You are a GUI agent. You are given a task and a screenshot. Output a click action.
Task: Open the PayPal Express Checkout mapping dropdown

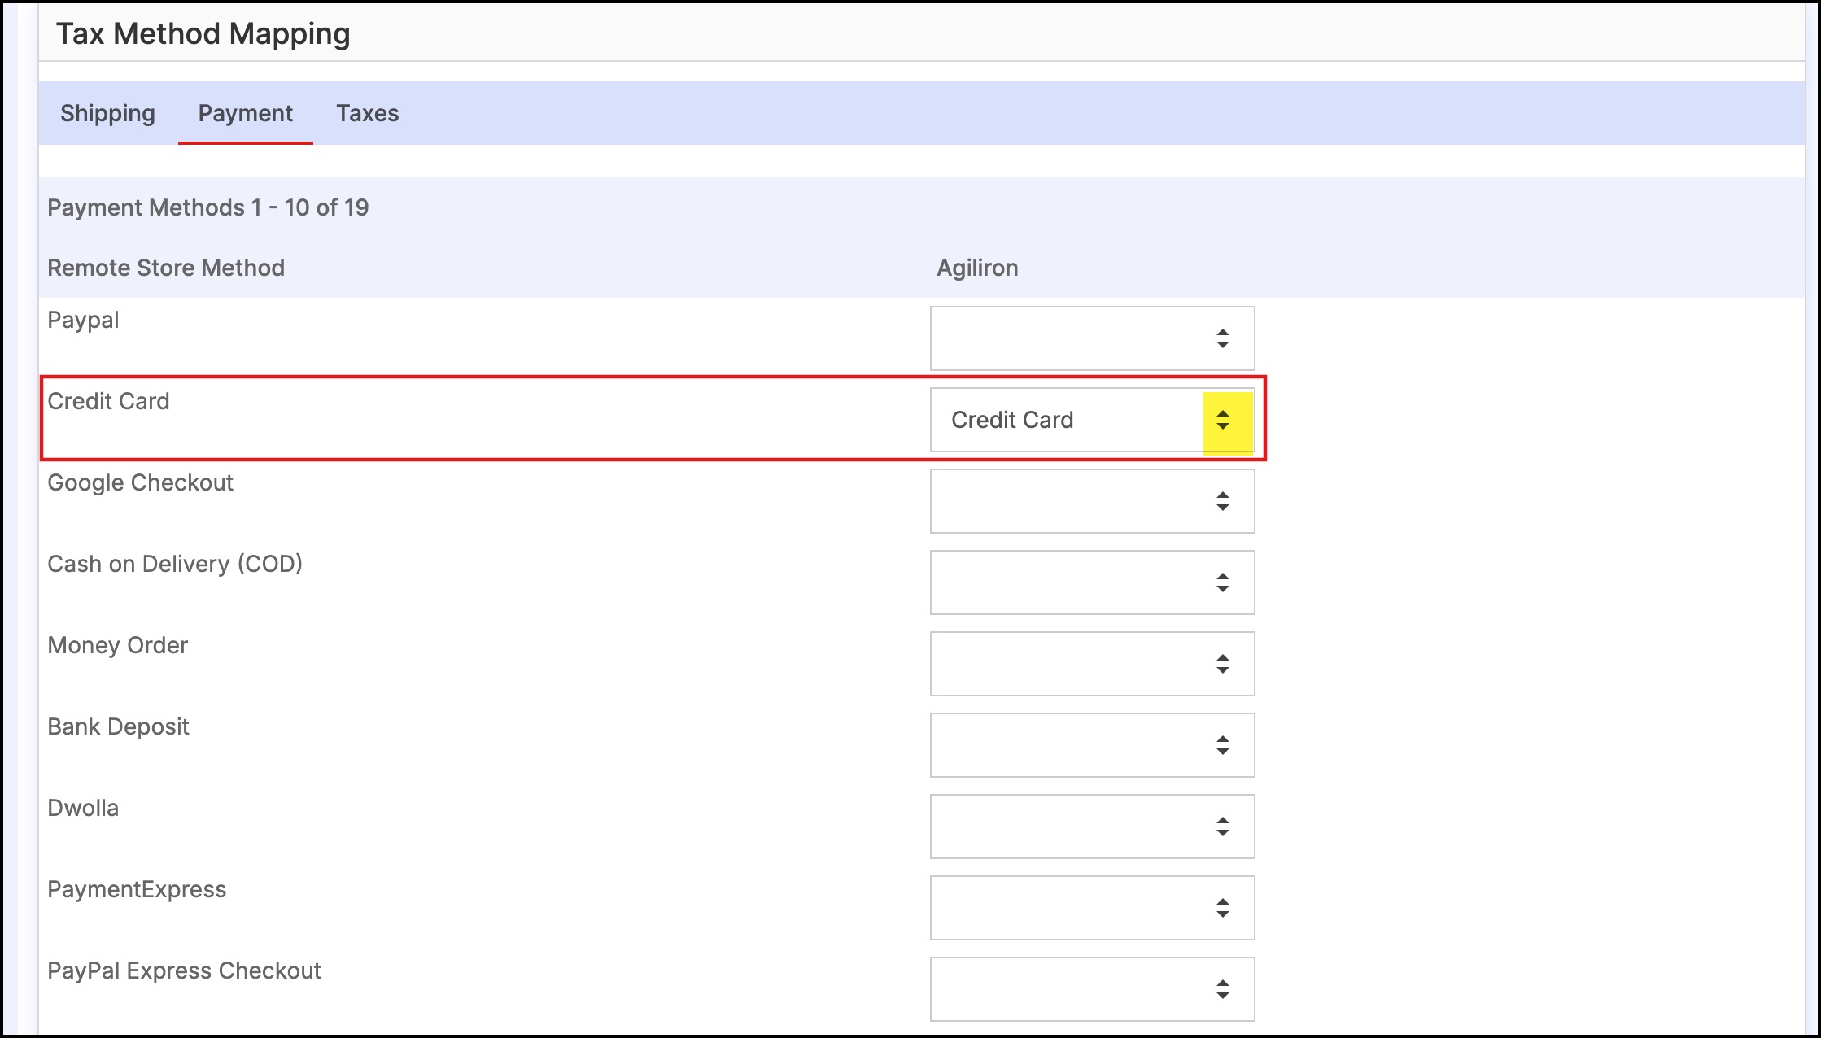coord(1092,989)
